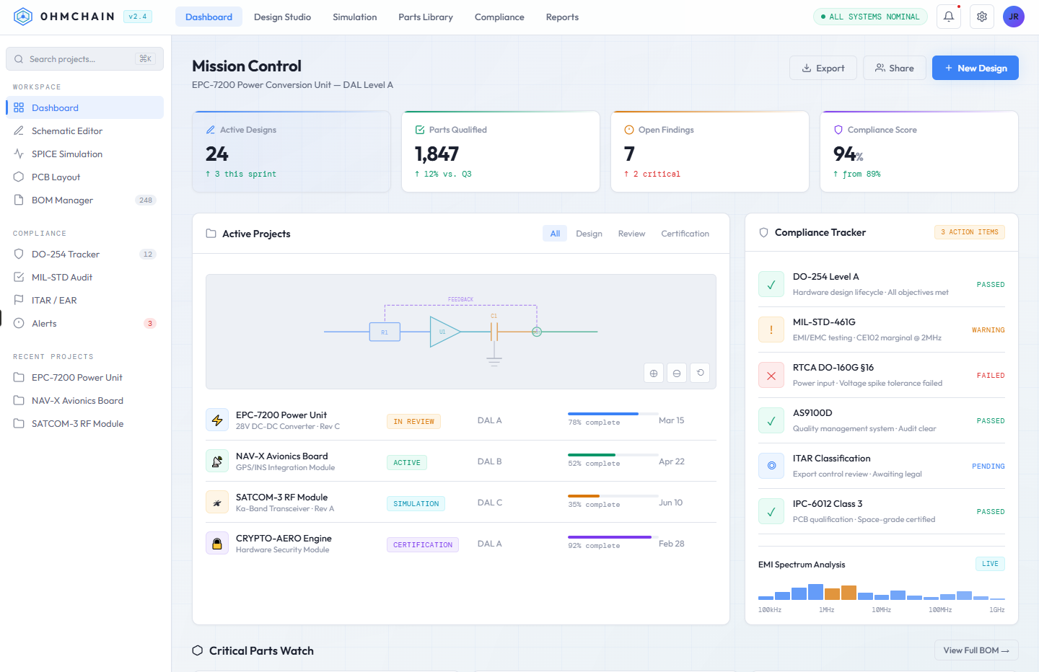Open the JR user avatar
Viewport: 1039px width, 672px height.
(x=1014, y=17)
